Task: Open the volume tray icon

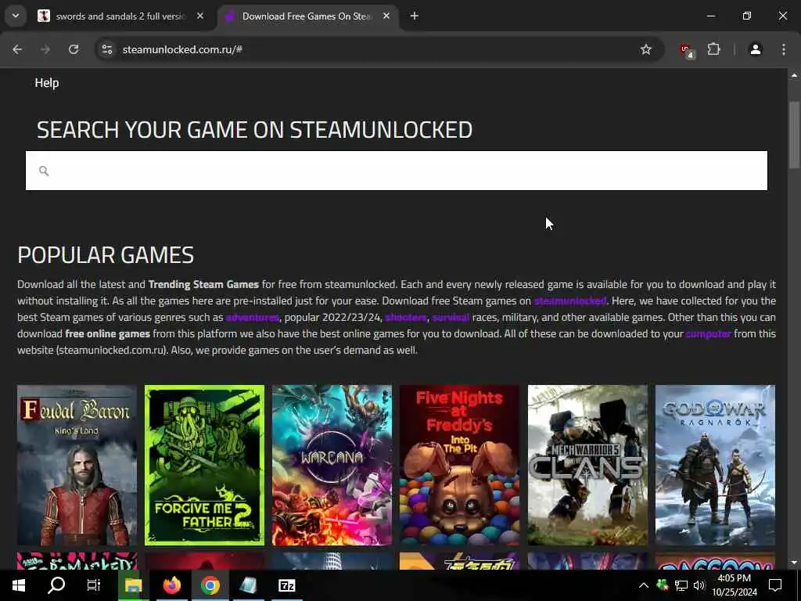Action: pos(699,585)
